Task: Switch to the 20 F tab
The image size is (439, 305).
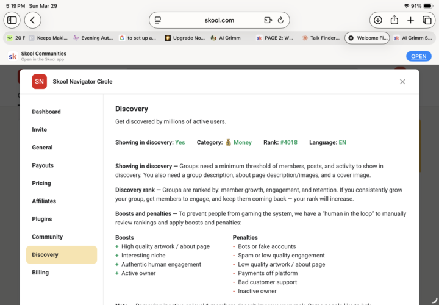Action: coord(16,38)
